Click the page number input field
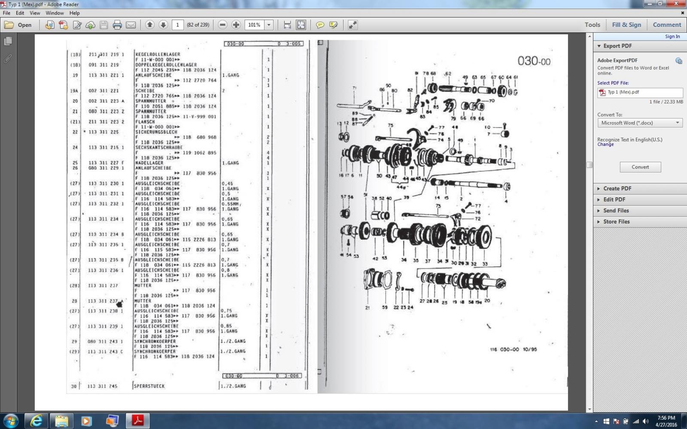The image size is (687, 429). click(x=178, y=25)
